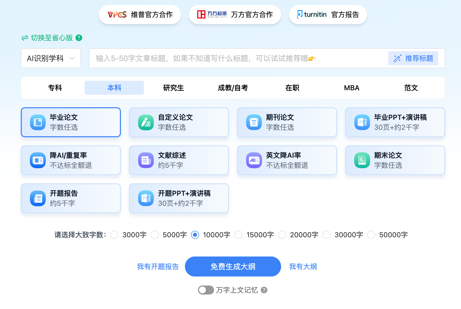
Task: Select the 30000字 radio button
Action: 327,235
